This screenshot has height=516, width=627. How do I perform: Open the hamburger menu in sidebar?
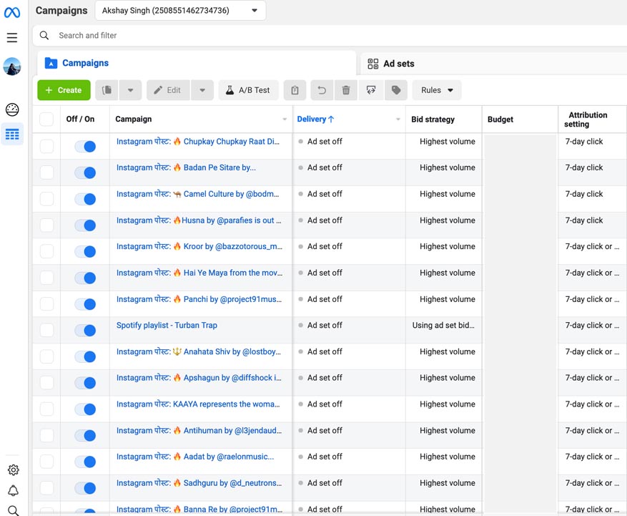12,37
